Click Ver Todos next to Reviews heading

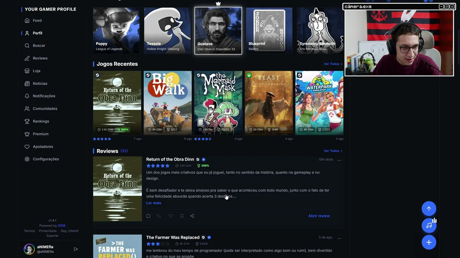coord(333,151)
